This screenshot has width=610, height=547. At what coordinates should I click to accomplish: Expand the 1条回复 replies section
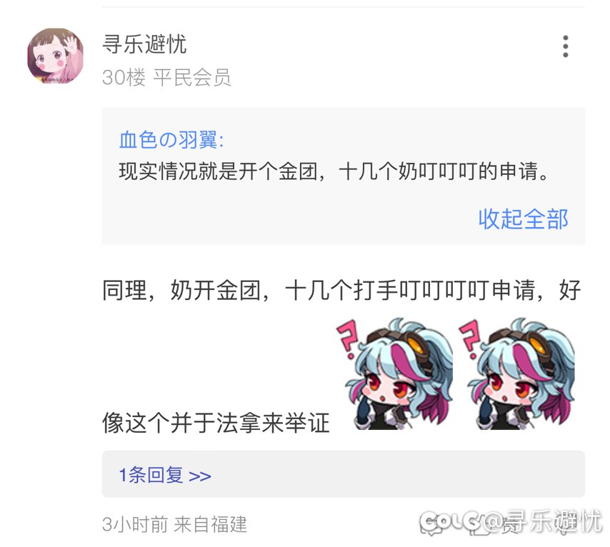(x=343, y=474)
